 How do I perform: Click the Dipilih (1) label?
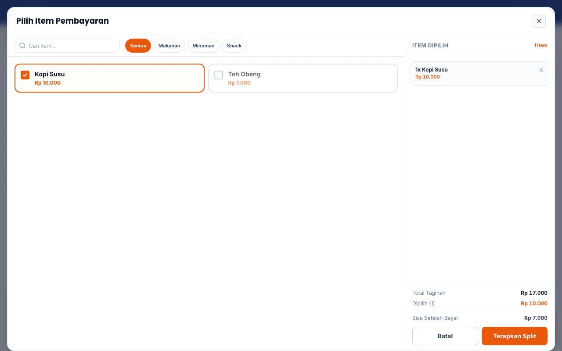click(x=424, y=304)
